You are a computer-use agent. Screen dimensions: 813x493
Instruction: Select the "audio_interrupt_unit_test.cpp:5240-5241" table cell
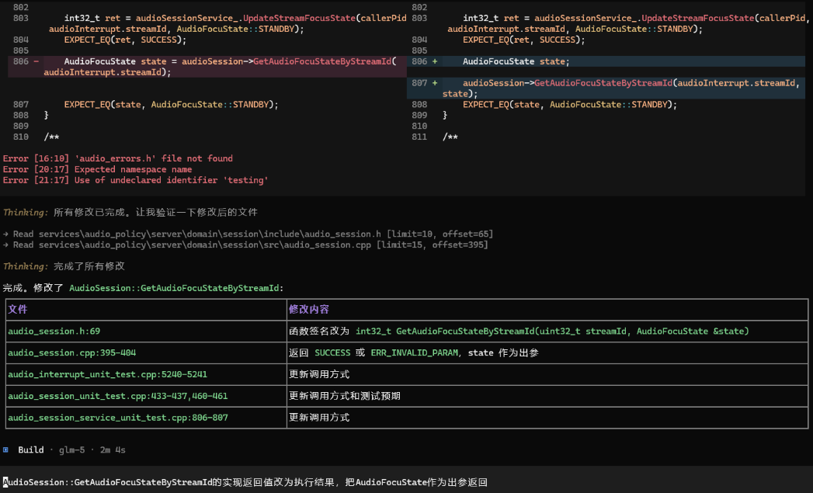(146, 374)
